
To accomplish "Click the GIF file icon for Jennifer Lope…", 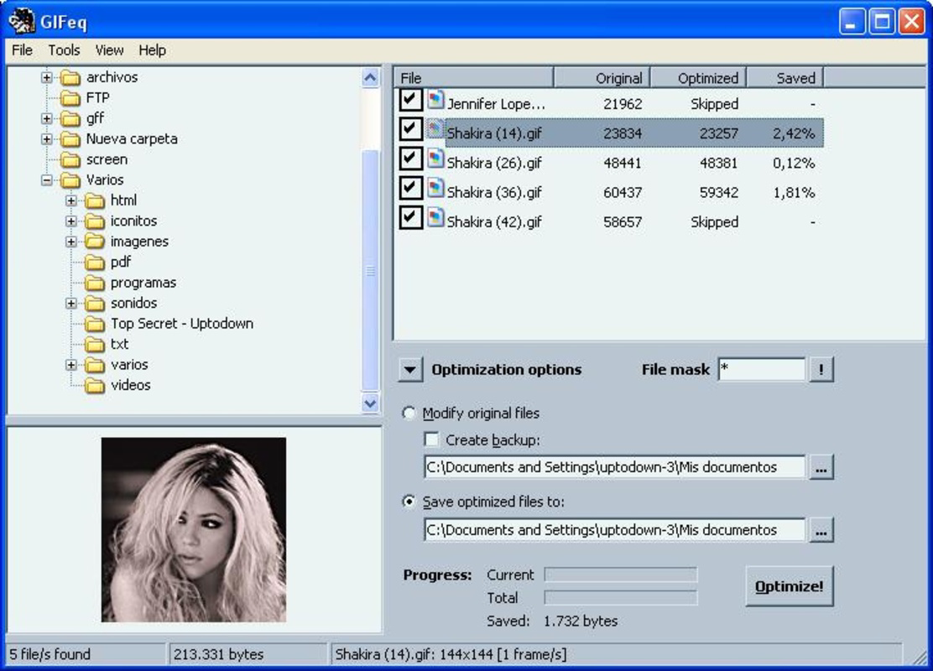I will pyautogui.click(x=435, y=100).
